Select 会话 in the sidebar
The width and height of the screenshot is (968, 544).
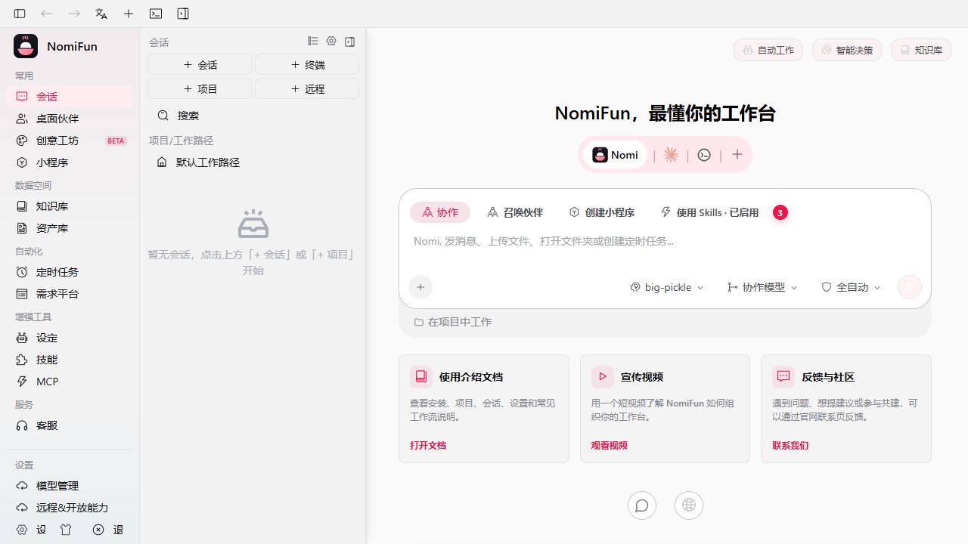(x=70, y=97)
